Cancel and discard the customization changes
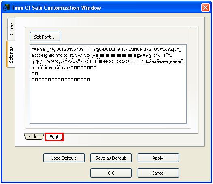213x184 pixels. (x=158, y=173)
